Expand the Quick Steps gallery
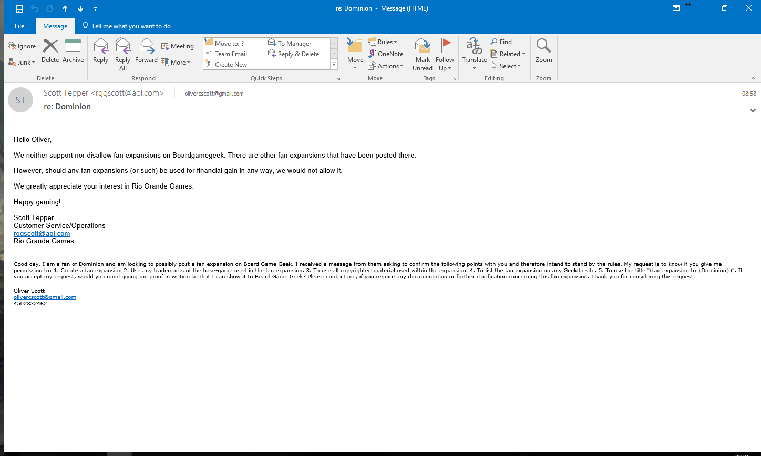The width and height of the screenshot is (761, 456). tap(334, 64)
